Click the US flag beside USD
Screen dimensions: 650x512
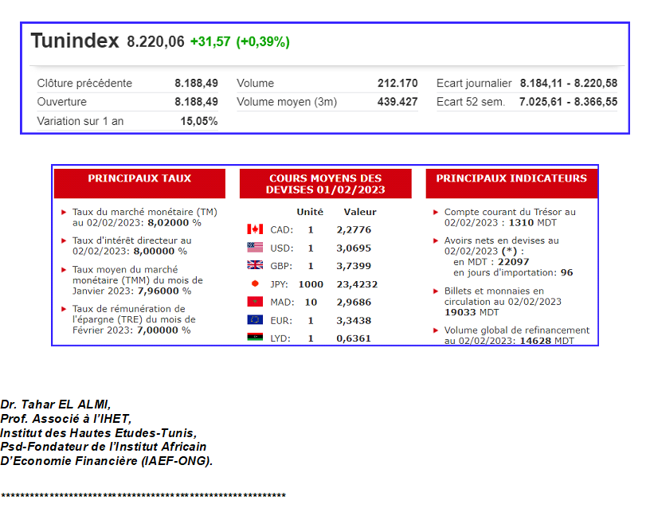[x=255, y=248]
